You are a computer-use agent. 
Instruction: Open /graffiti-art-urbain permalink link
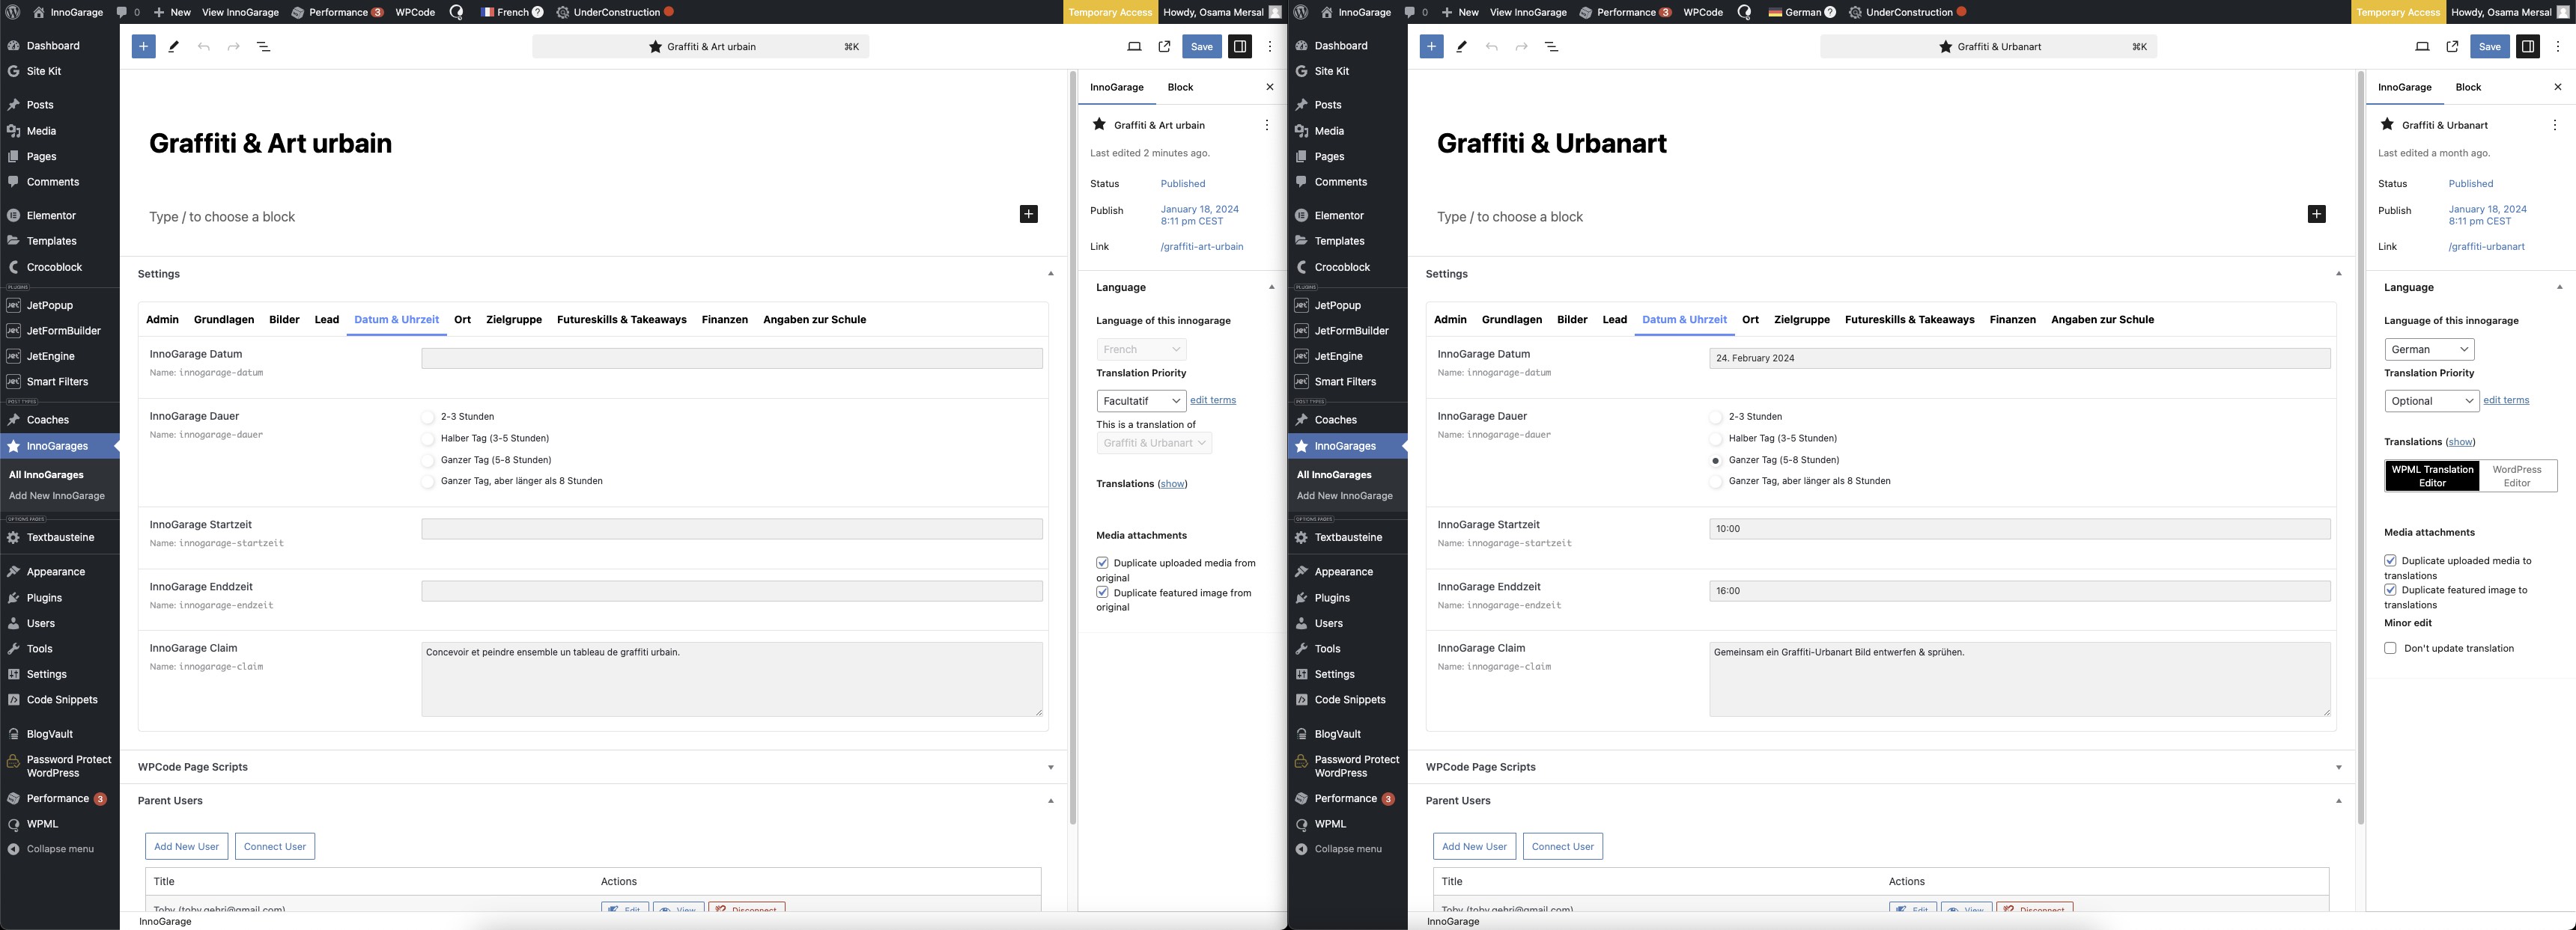[x=1202, y=247]
